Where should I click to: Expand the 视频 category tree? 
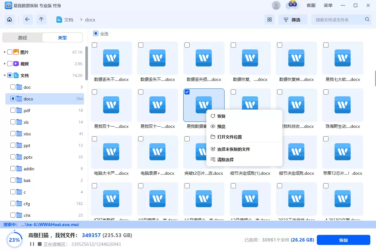4,64
